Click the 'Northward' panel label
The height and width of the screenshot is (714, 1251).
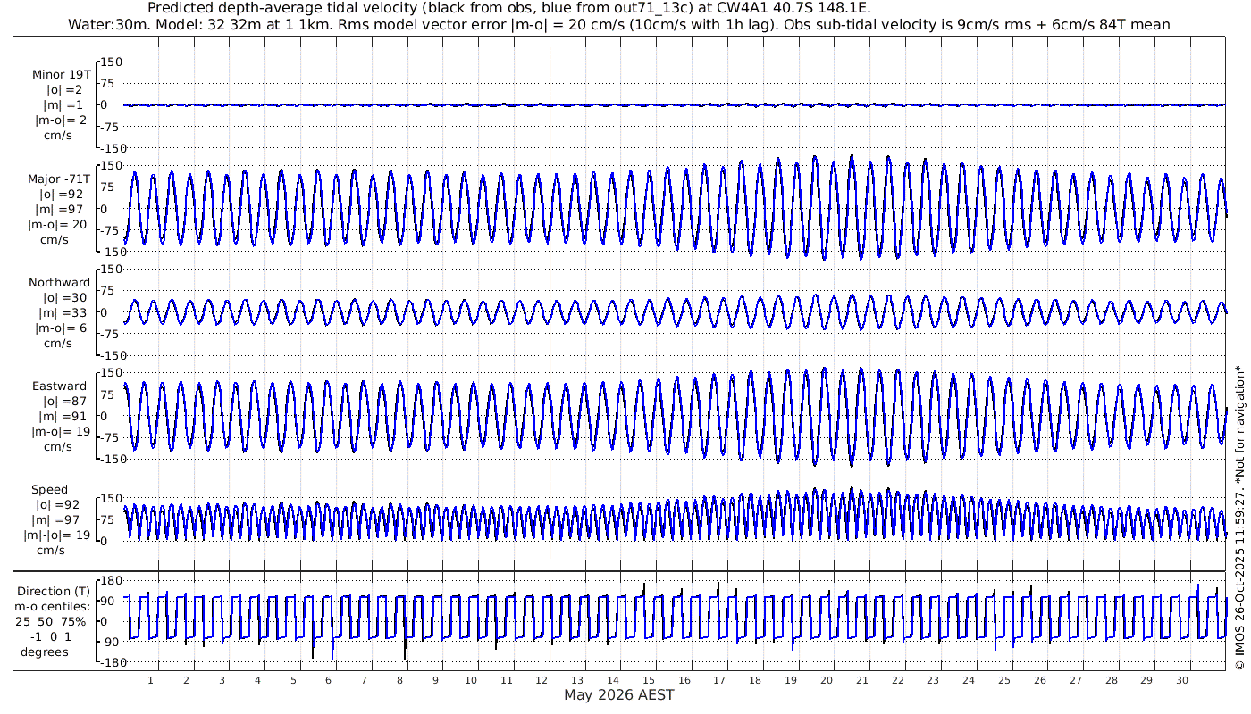(x=60, y=283)
